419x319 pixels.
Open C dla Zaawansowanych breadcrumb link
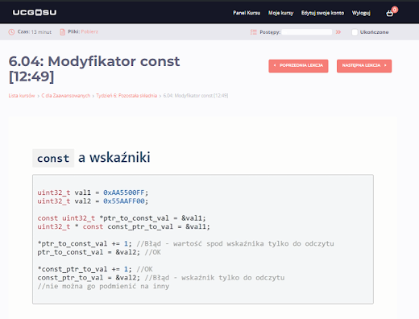pos(66,96)
